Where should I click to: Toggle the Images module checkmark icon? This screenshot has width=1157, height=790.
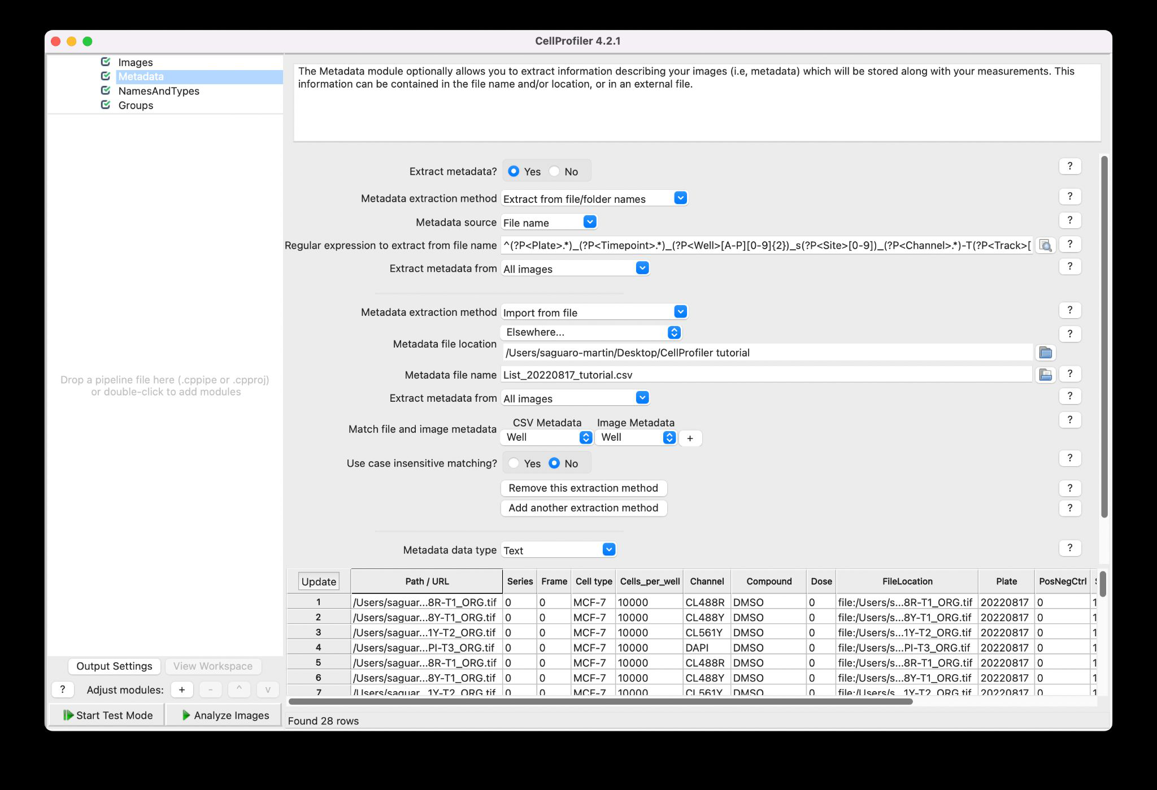106,62
